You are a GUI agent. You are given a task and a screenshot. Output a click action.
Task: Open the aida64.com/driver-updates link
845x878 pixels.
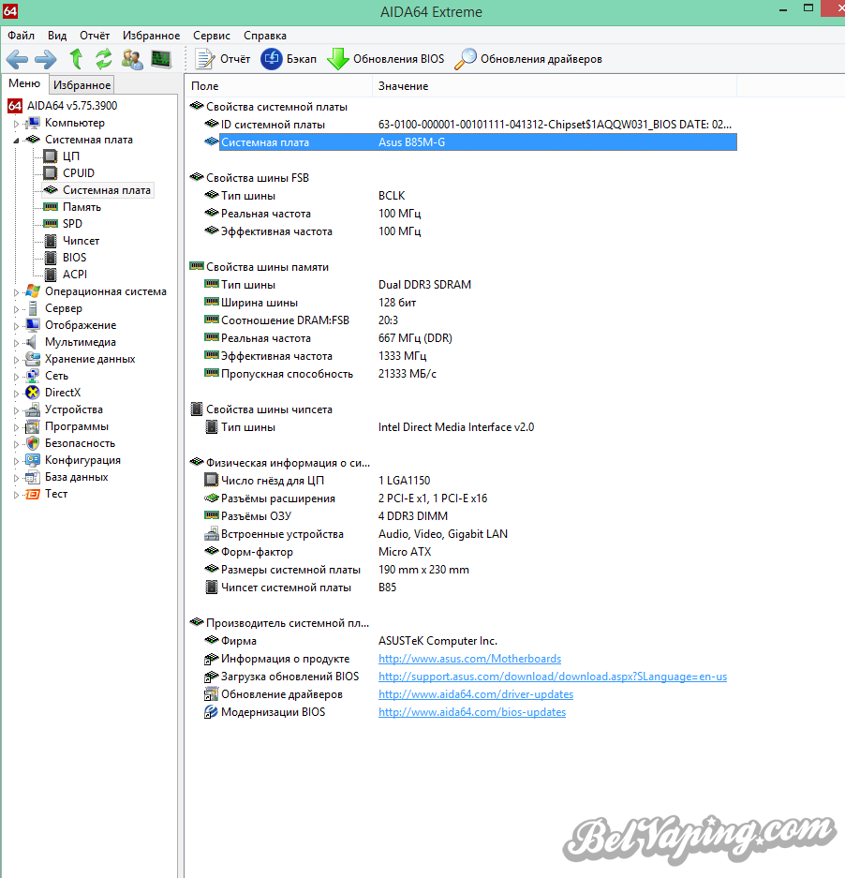coord(476,694)
